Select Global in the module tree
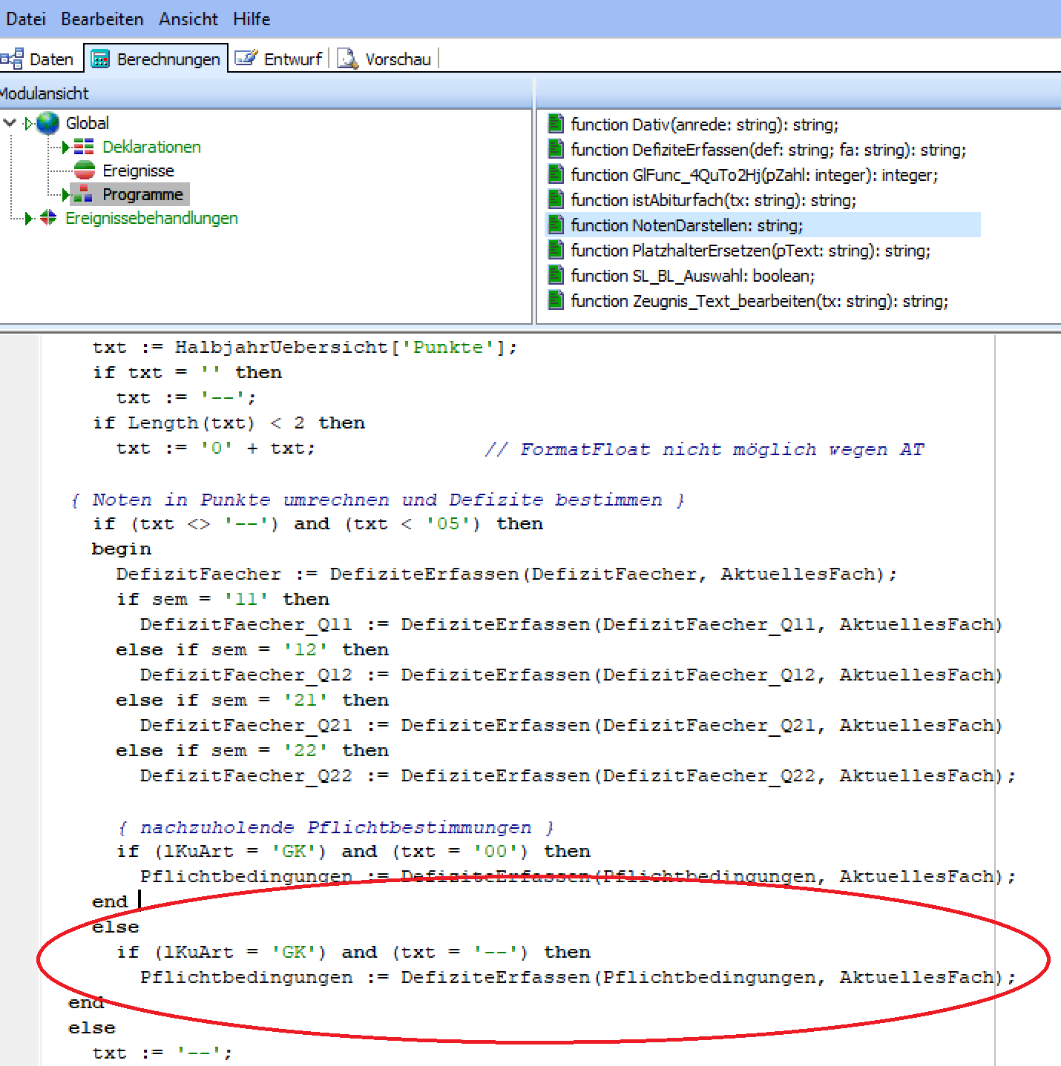 87,123
